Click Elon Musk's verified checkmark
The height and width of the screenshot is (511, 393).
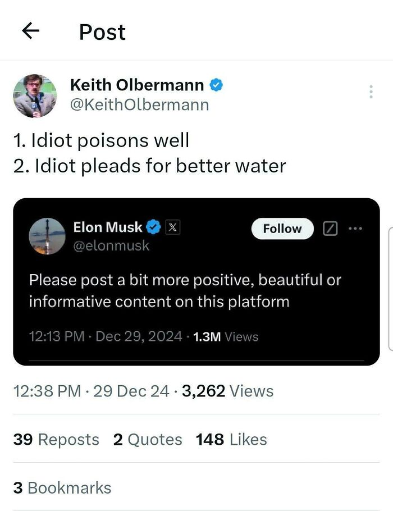pyautogui.click(x=152, y=227)
